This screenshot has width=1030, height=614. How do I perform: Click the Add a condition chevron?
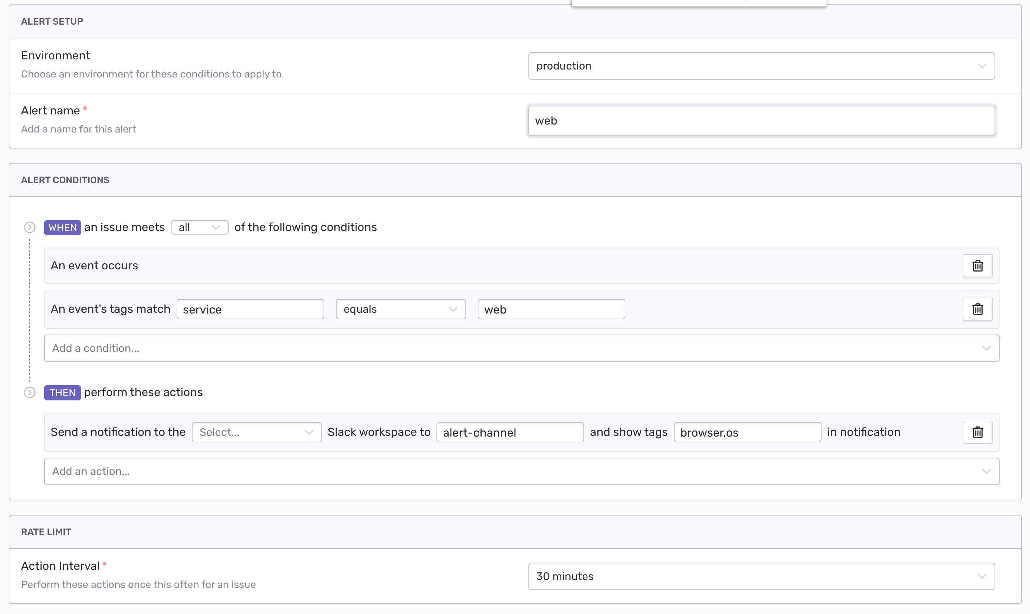click(986, 348)
